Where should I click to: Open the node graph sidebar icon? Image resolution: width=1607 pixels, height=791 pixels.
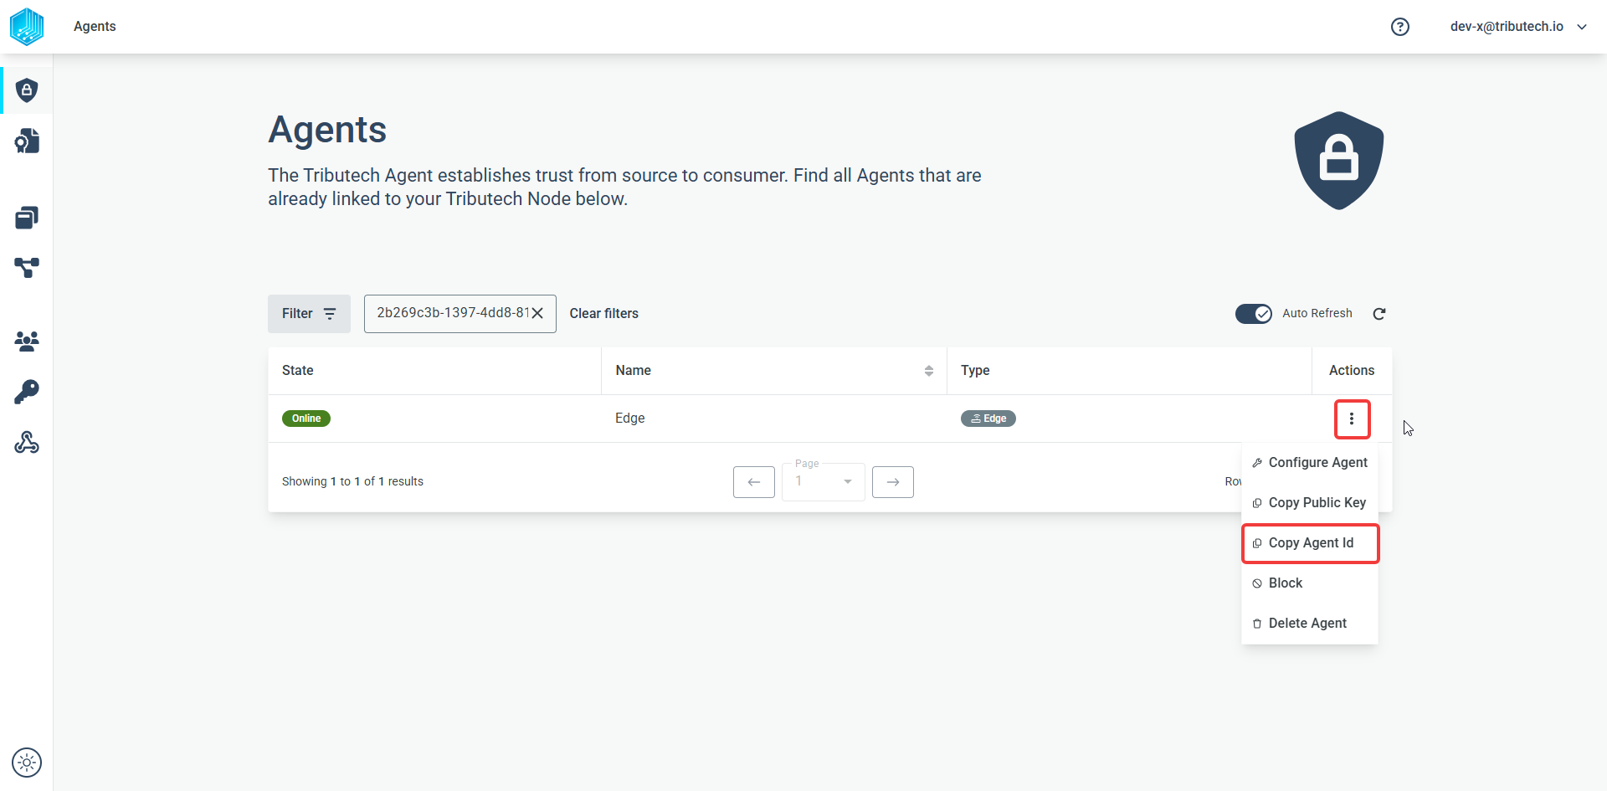pyautogui.click(x=27, y=268)
